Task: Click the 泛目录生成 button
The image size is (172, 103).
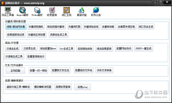Action: 30,48
